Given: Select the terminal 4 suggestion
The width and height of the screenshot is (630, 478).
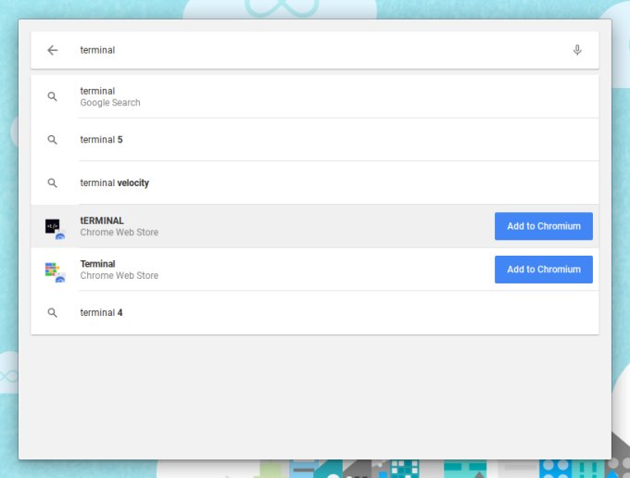Looking at the screenshot, I should click(315, 313).
